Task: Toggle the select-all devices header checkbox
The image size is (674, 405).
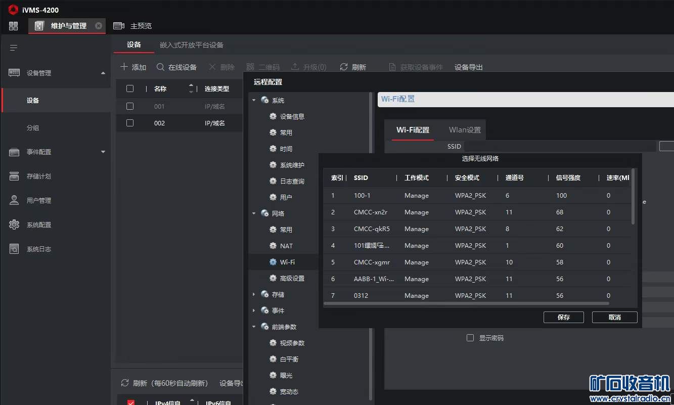Action: coord(130,88)
